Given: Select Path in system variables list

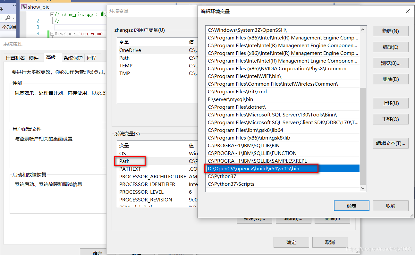Looking at the screenshot, I should 157,161.
